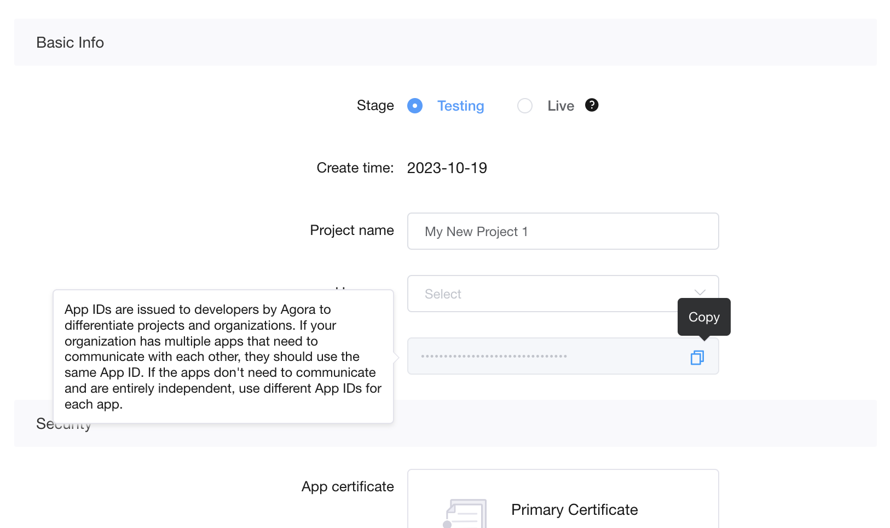The height and width of the screenshot is (528, 890).
Task: Select the Testing stage radio button
Action: 415,106
